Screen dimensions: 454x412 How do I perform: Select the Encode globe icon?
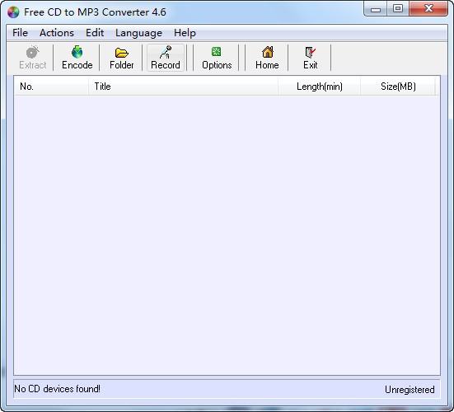(77, 52)
